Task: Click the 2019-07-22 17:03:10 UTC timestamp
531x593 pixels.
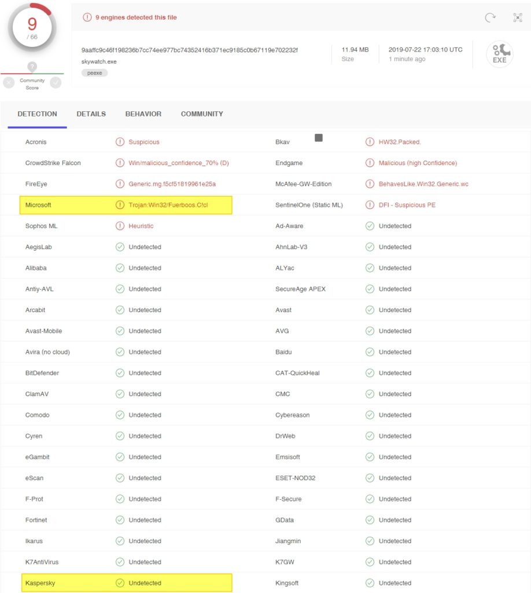Action: [x=425, y=50]
